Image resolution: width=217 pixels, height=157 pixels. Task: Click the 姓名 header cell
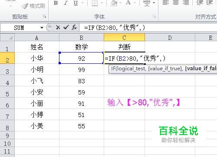(x=37, y=47)
